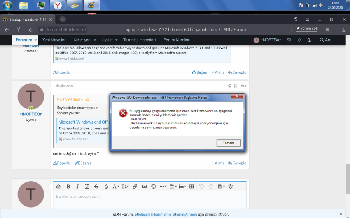350x218 pixels.
Task: Open the save draft dropdown in the editor
Action: [221, 187]
